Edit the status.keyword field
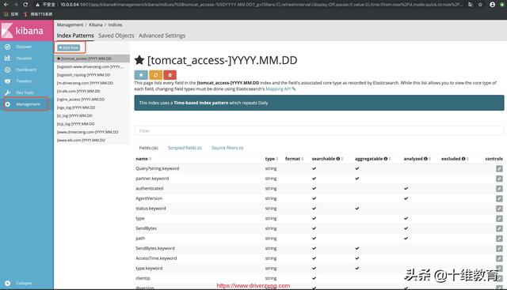This screenshot has width=507, height=290. (x=499, y=209)
